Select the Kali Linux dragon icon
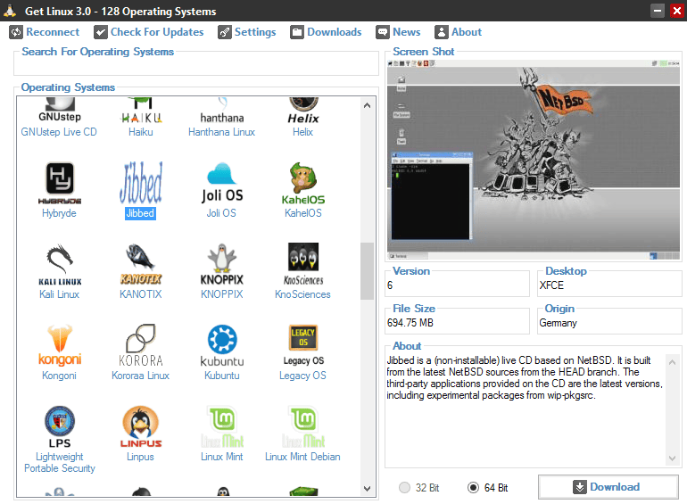 (60, 264)
